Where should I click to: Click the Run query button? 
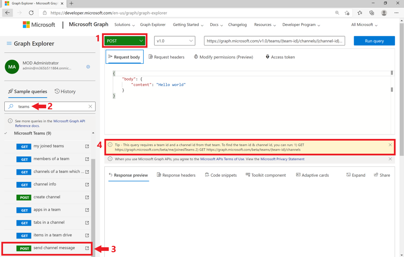pyautogui.click(x=374, y=41)
